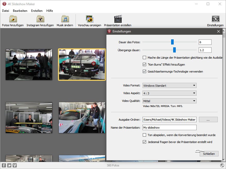Screen dimensions: 226x169
Task: Open Instagram hinzufügen from the toolbar
Action: coord(40,19)
